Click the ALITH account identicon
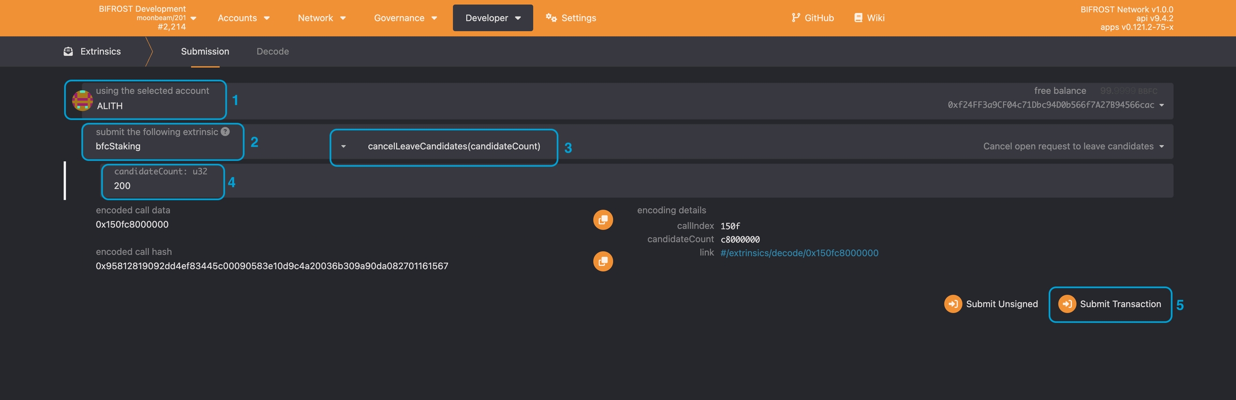The height and width of the screenshot is (400, 1236). point(82,100)
